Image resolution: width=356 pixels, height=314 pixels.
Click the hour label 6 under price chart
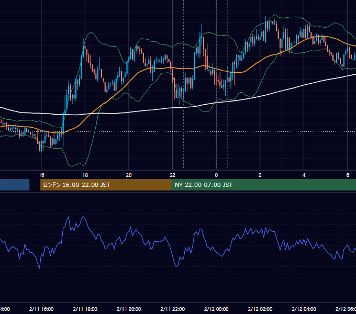click(x=348, y=175)
